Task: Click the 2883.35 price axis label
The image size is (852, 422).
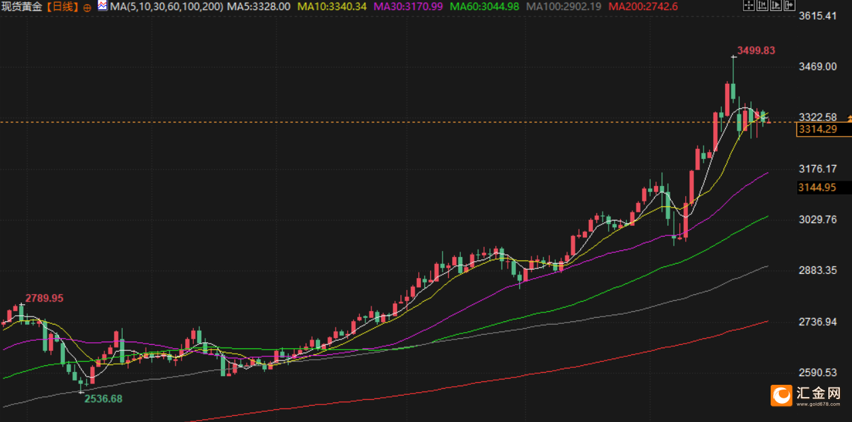Action: click(x=819, y=271)
